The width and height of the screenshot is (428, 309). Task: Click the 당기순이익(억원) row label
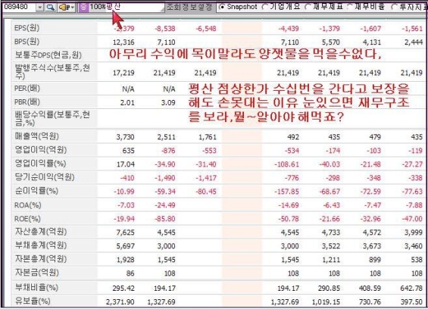pos(44,177)
